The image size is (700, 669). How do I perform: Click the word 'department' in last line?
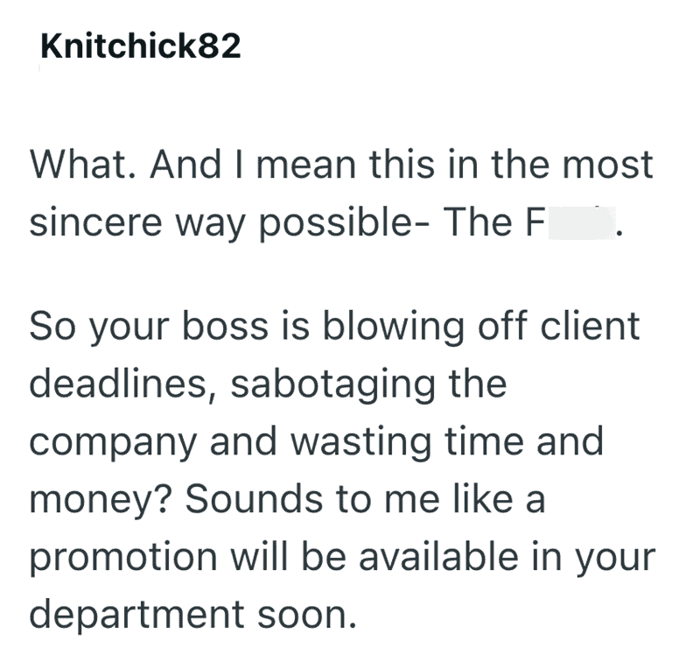click(136, 614)
